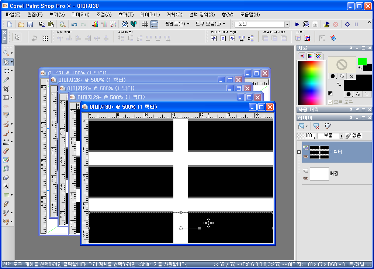Viewport: 374px width, 269px height.
Task: Select the Zoom magnifier tool
Action: click(6, 53)
